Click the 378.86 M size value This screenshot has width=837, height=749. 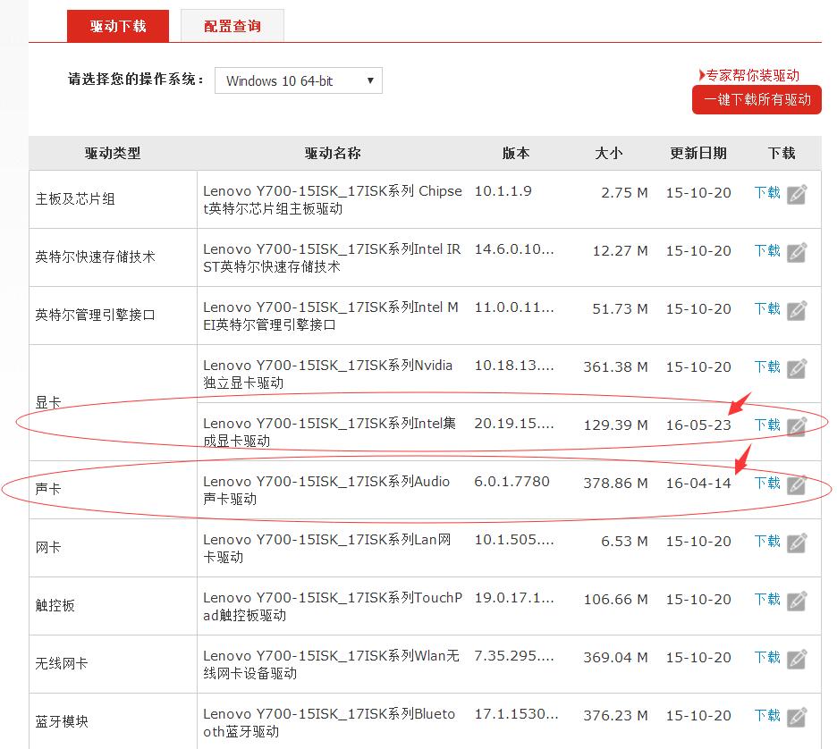(615, 484)
